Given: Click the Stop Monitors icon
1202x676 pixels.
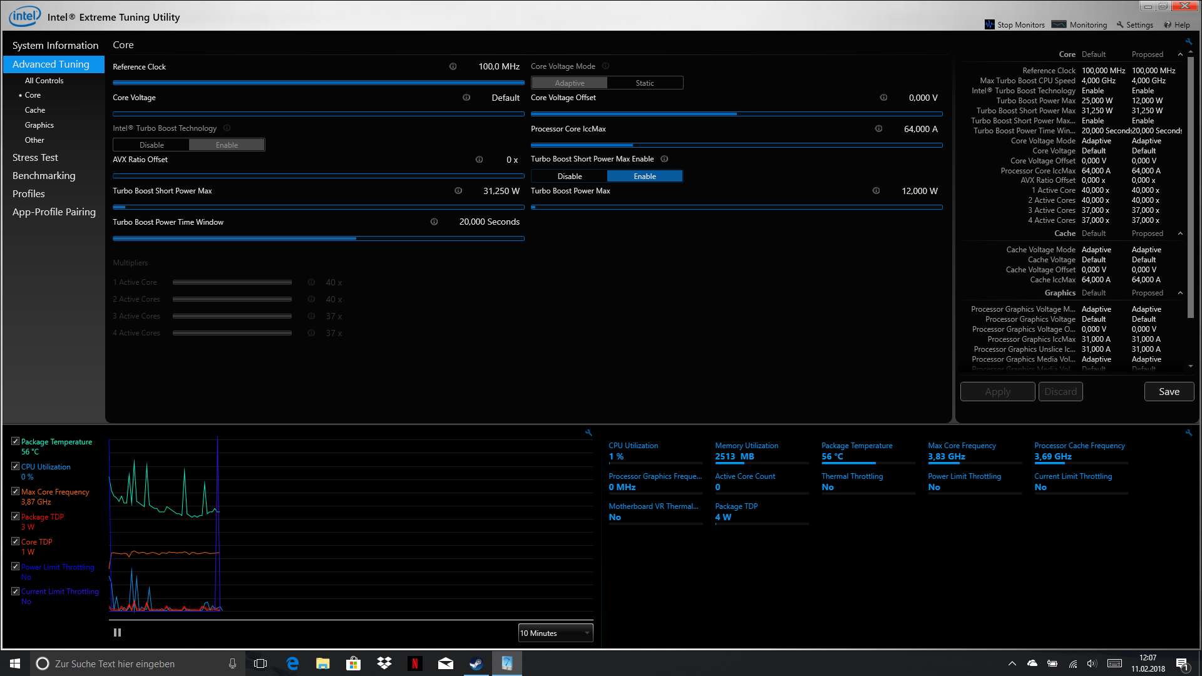Looking at the screenshot, I should coord(989,24).
